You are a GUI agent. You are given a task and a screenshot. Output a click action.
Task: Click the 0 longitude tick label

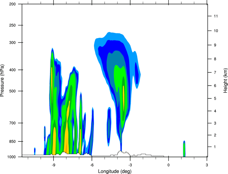tap(168, 165)
